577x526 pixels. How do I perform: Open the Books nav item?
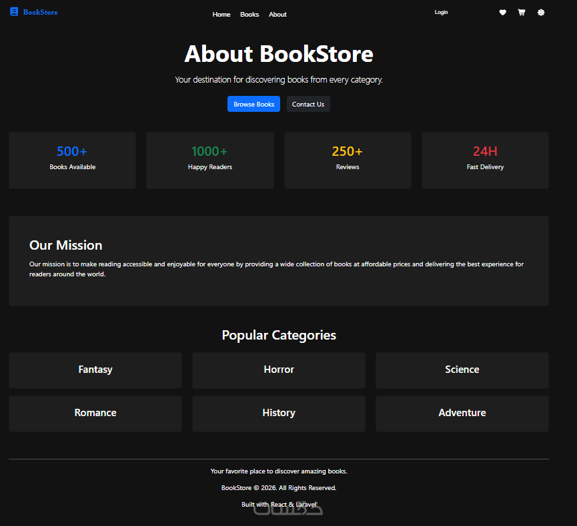click(249, 15)
